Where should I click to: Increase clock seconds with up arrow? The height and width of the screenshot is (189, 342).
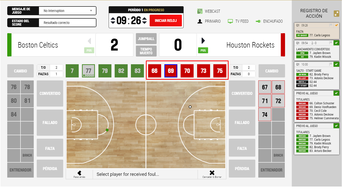pos(144,18)
